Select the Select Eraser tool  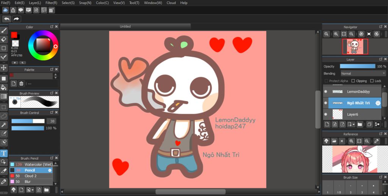(4, 142)
